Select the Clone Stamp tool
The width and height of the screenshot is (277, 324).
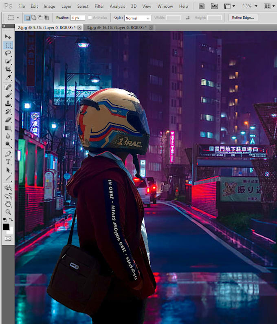pos(8,103)
